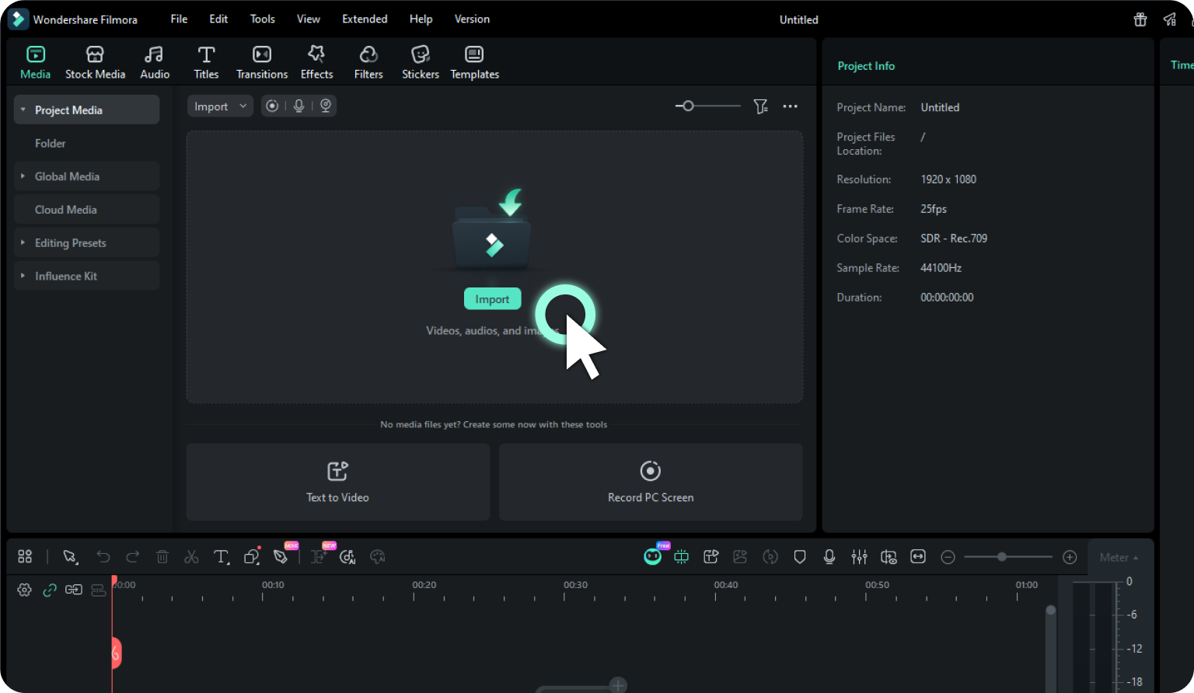Screen dimensions: 1194x693
Task: Open the AI voice assistant on the timeline toolbar
Action: [652, 556]
